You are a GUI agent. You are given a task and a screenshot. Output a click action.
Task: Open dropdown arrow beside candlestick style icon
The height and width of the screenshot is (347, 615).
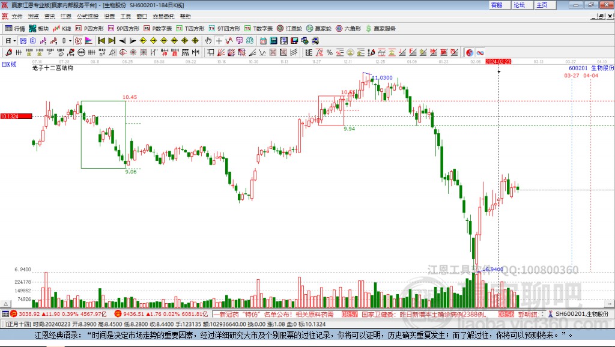[70, 41]
